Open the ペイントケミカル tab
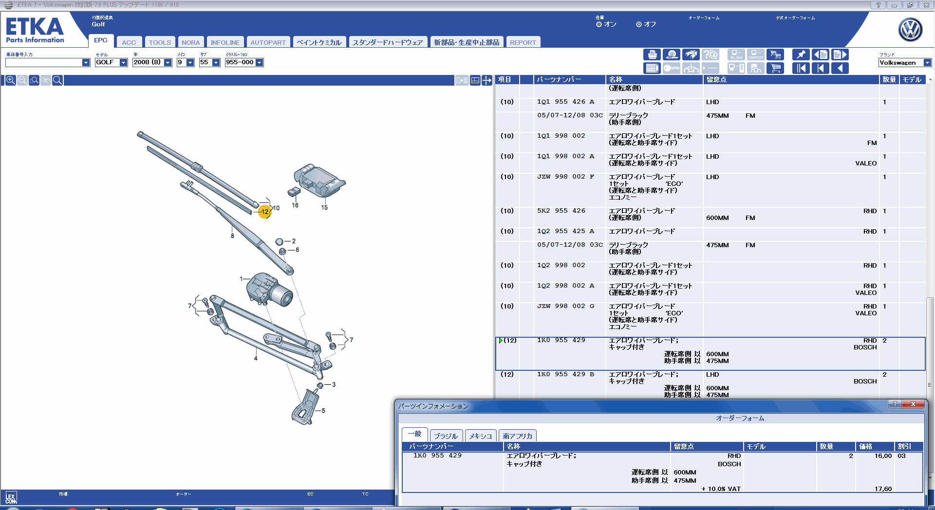Screen dimensions: 935x510 point(319,42)
